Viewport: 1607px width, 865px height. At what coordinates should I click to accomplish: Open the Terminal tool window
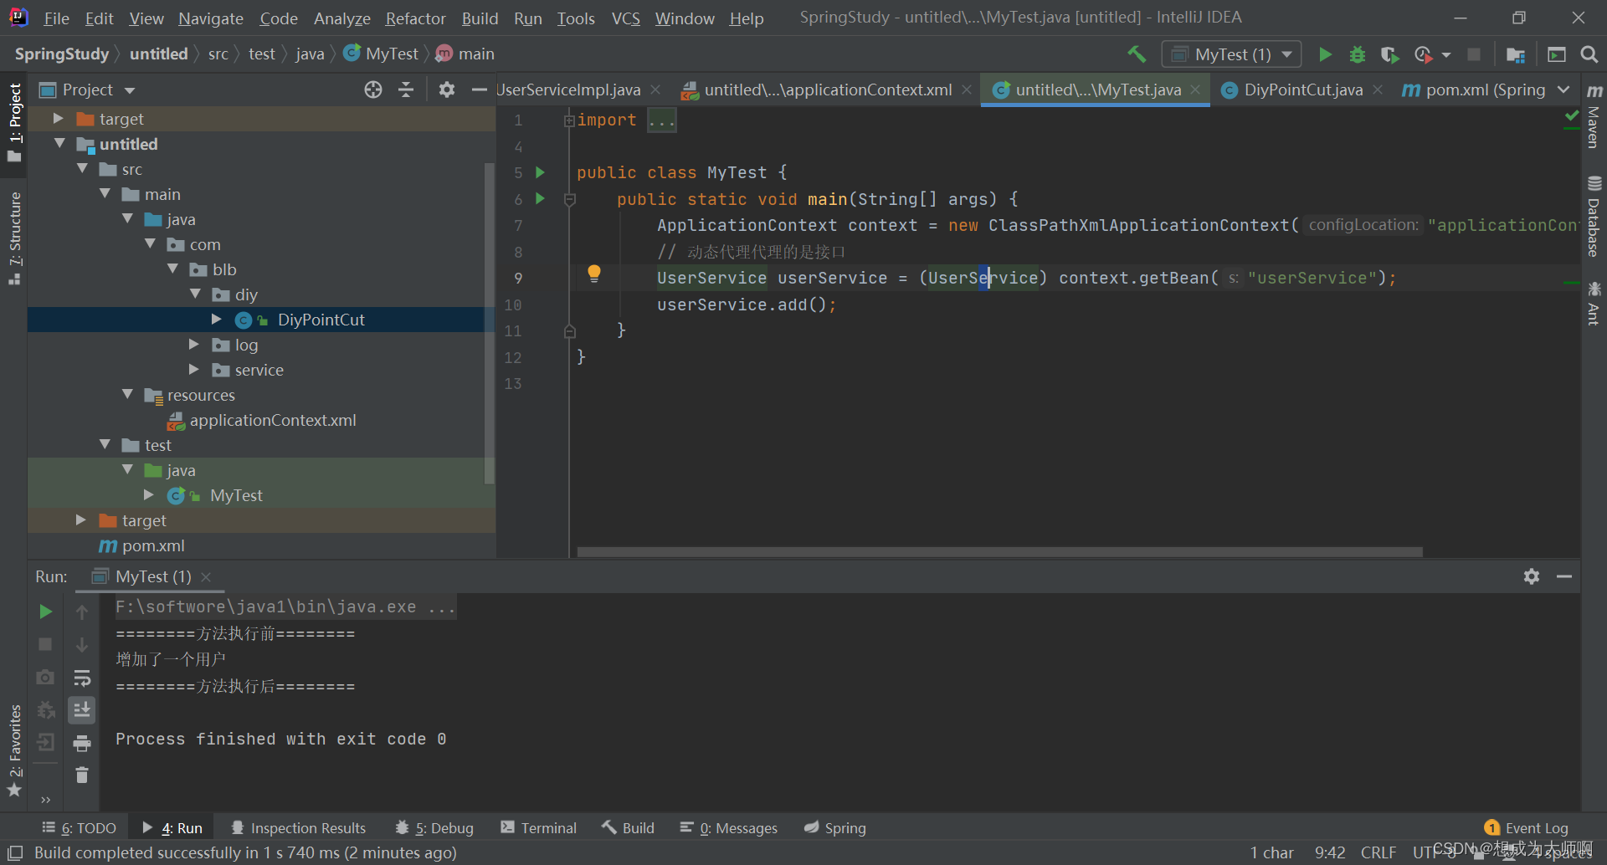click(539, 828)
